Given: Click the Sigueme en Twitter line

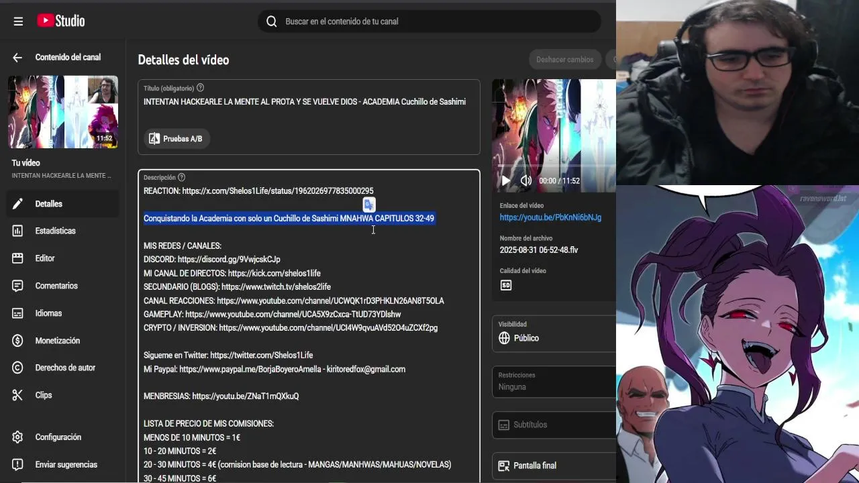Looking at the screenshot, I should click(228, 356).
